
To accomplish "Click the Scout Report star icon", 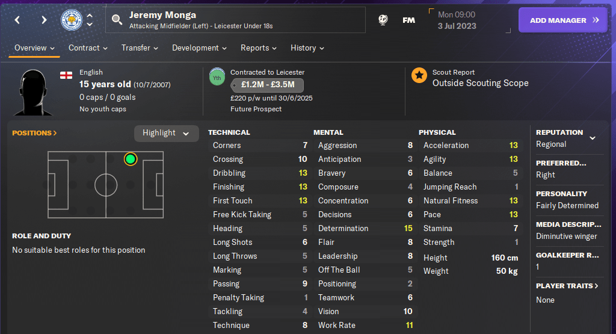I will [x=419, y=75].
